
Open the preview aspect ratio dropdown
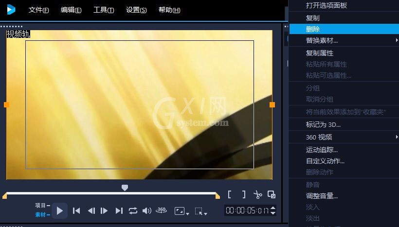coord(181,211)
